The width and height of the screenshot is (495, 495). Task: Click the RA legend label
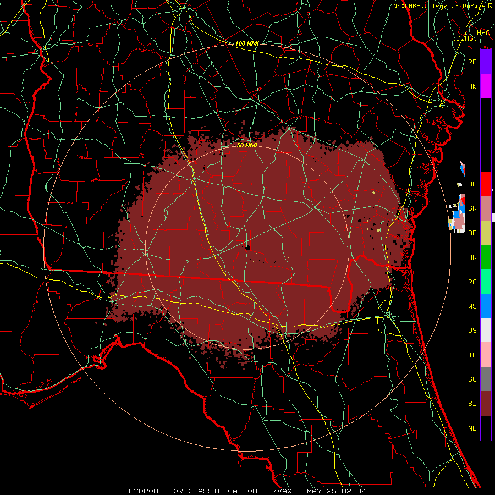[472, 282]
